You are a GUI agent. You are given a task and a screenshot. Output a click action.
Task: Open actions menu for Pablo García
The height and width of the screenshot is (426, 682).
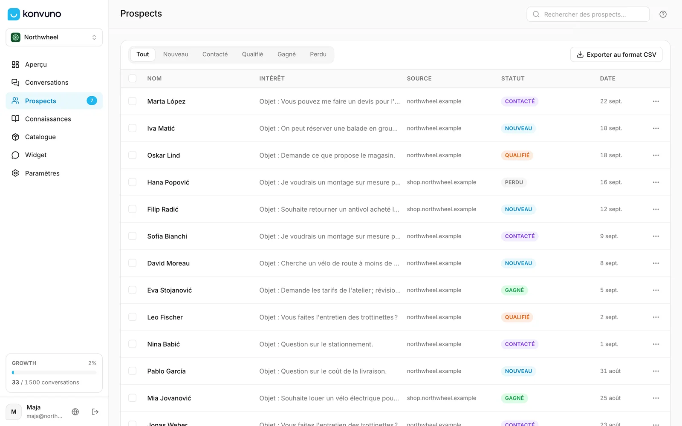(x=656, y=371)
